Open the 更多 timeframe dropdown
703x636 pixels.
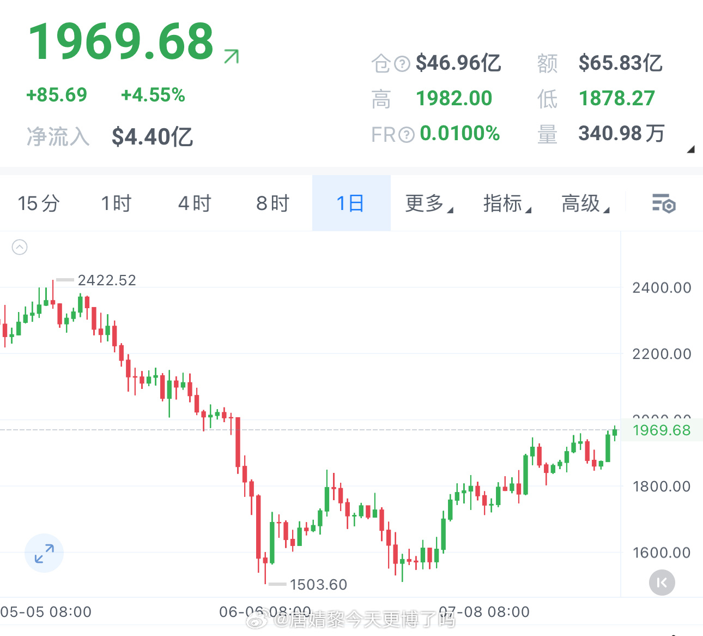point(429,203)
